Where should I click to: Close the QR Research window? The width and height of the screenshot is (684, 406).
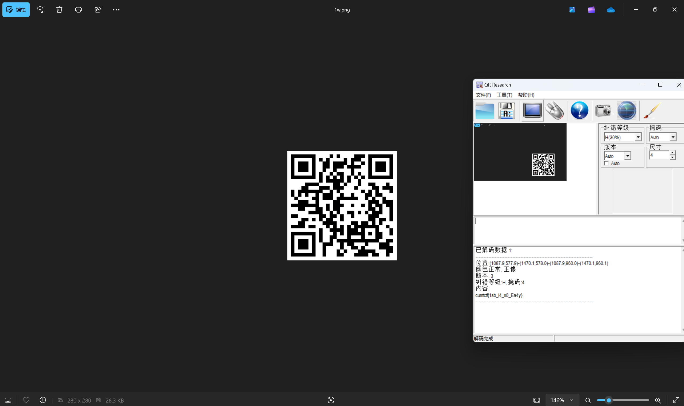(x=679, y=85)
